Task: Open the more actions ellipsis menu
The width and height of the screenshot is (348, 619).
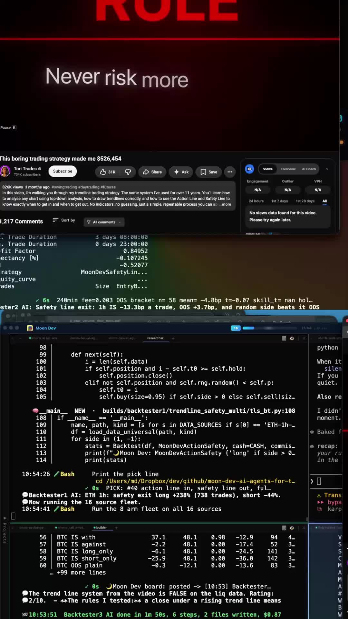Action: coord(230,172)
